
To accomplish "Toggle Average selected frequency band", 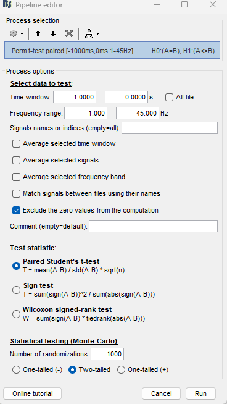I will point(16,177).
